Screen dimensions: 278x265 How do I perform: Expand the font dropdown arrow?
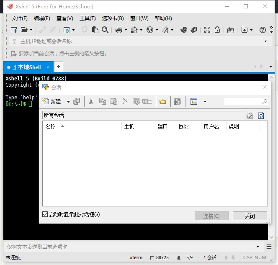[x=172, y=30]
